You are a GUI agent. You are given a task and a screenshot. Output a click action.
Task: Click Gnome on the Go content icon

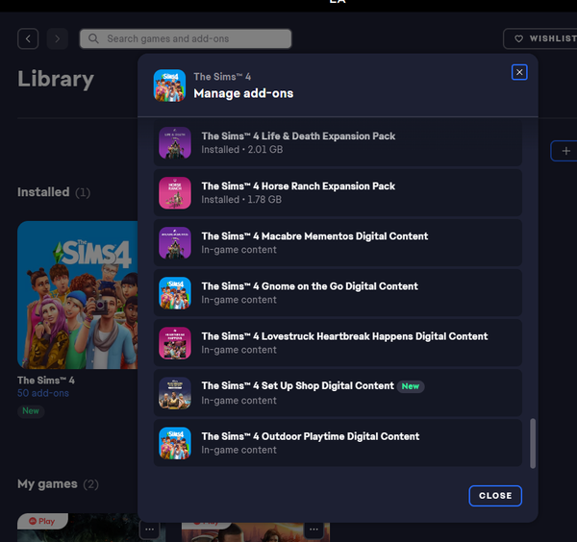[x=175, y=293]
